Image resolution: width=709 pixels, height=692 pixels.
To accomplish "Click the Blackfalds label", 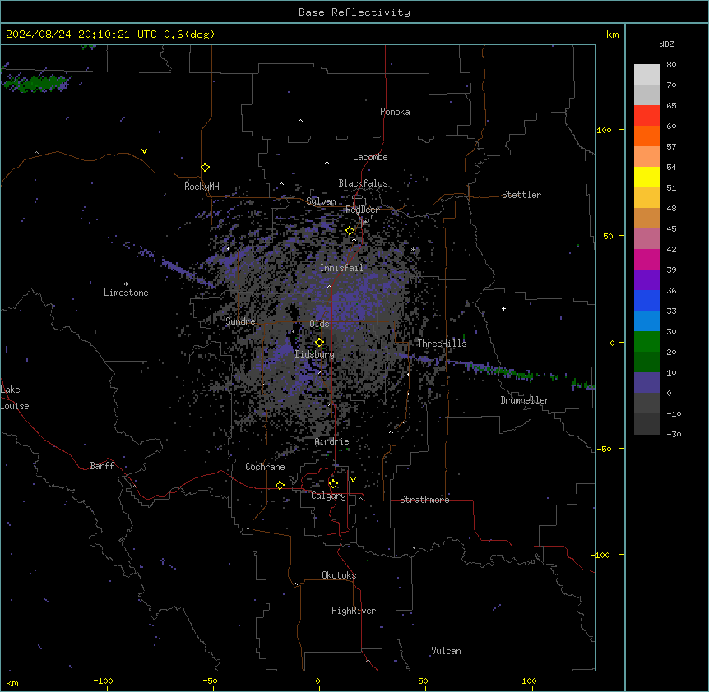I will pyautogui.click(x=363, y=183).
